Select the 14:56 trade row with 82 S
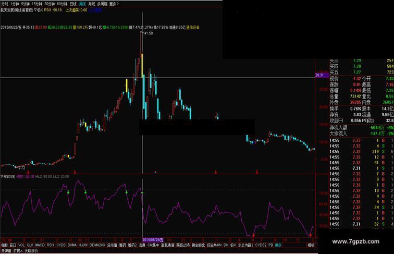Image resolution: width=394 pixels, height=254 pixels. (362, 224)
